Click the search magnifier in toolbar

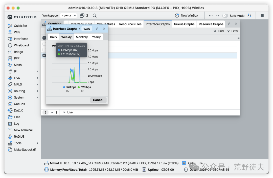95,16
